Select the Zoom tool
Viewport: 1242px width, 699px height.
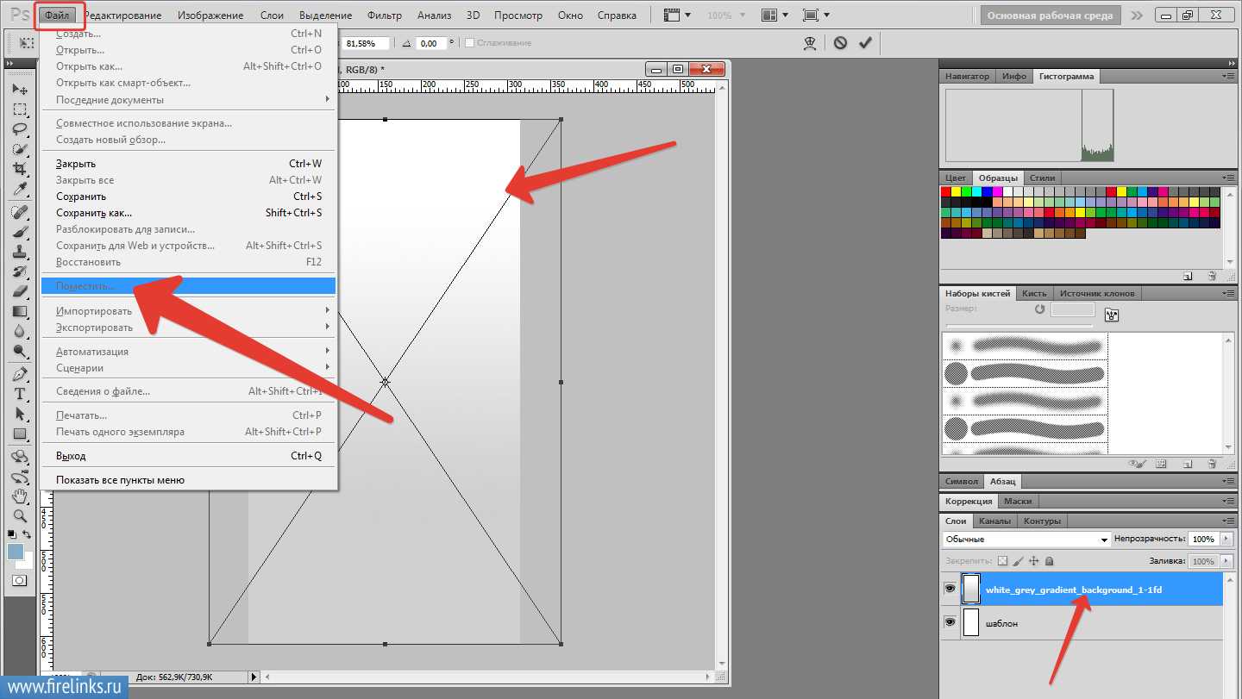(x=19, y=516)
